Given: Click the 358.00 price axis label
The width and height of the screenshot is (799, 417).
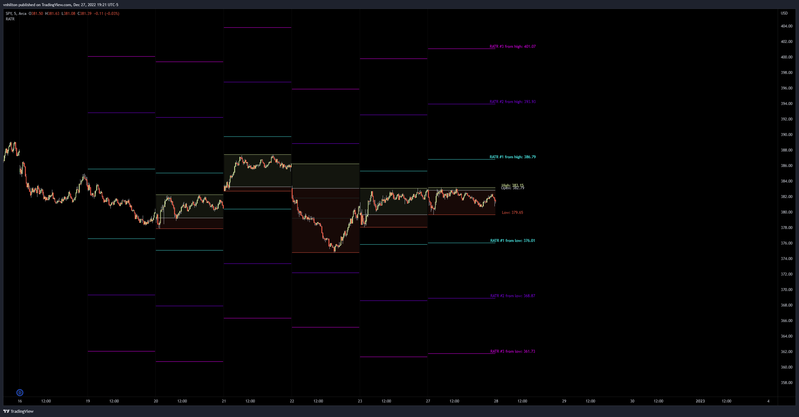Looking at the screenshot, I should tap(786, 383).
